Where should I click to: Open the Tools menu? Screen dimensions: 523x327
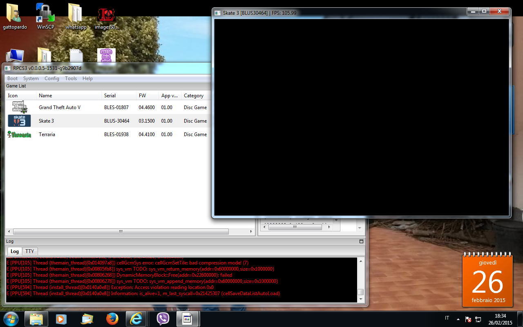pos(71,78)
